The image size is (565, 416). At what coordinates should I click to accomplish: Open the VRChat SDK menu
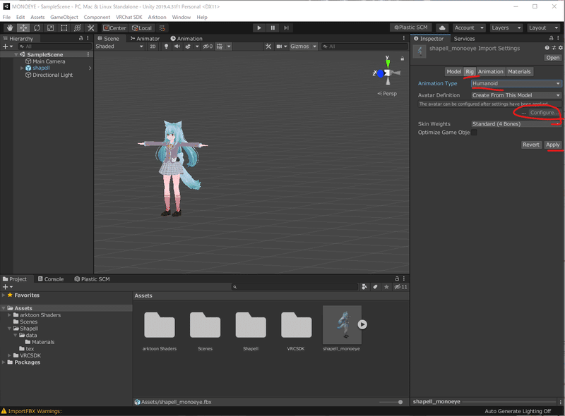(129, 17)
